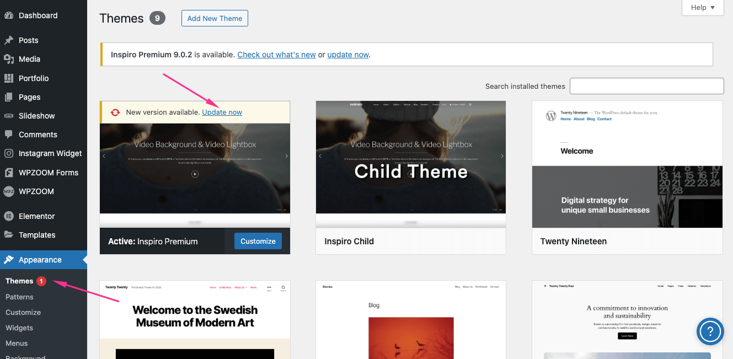Open the Inspiro Premium theme screenshot
The width and height of the screenshot is (733, 359).
tap(195, 175)
